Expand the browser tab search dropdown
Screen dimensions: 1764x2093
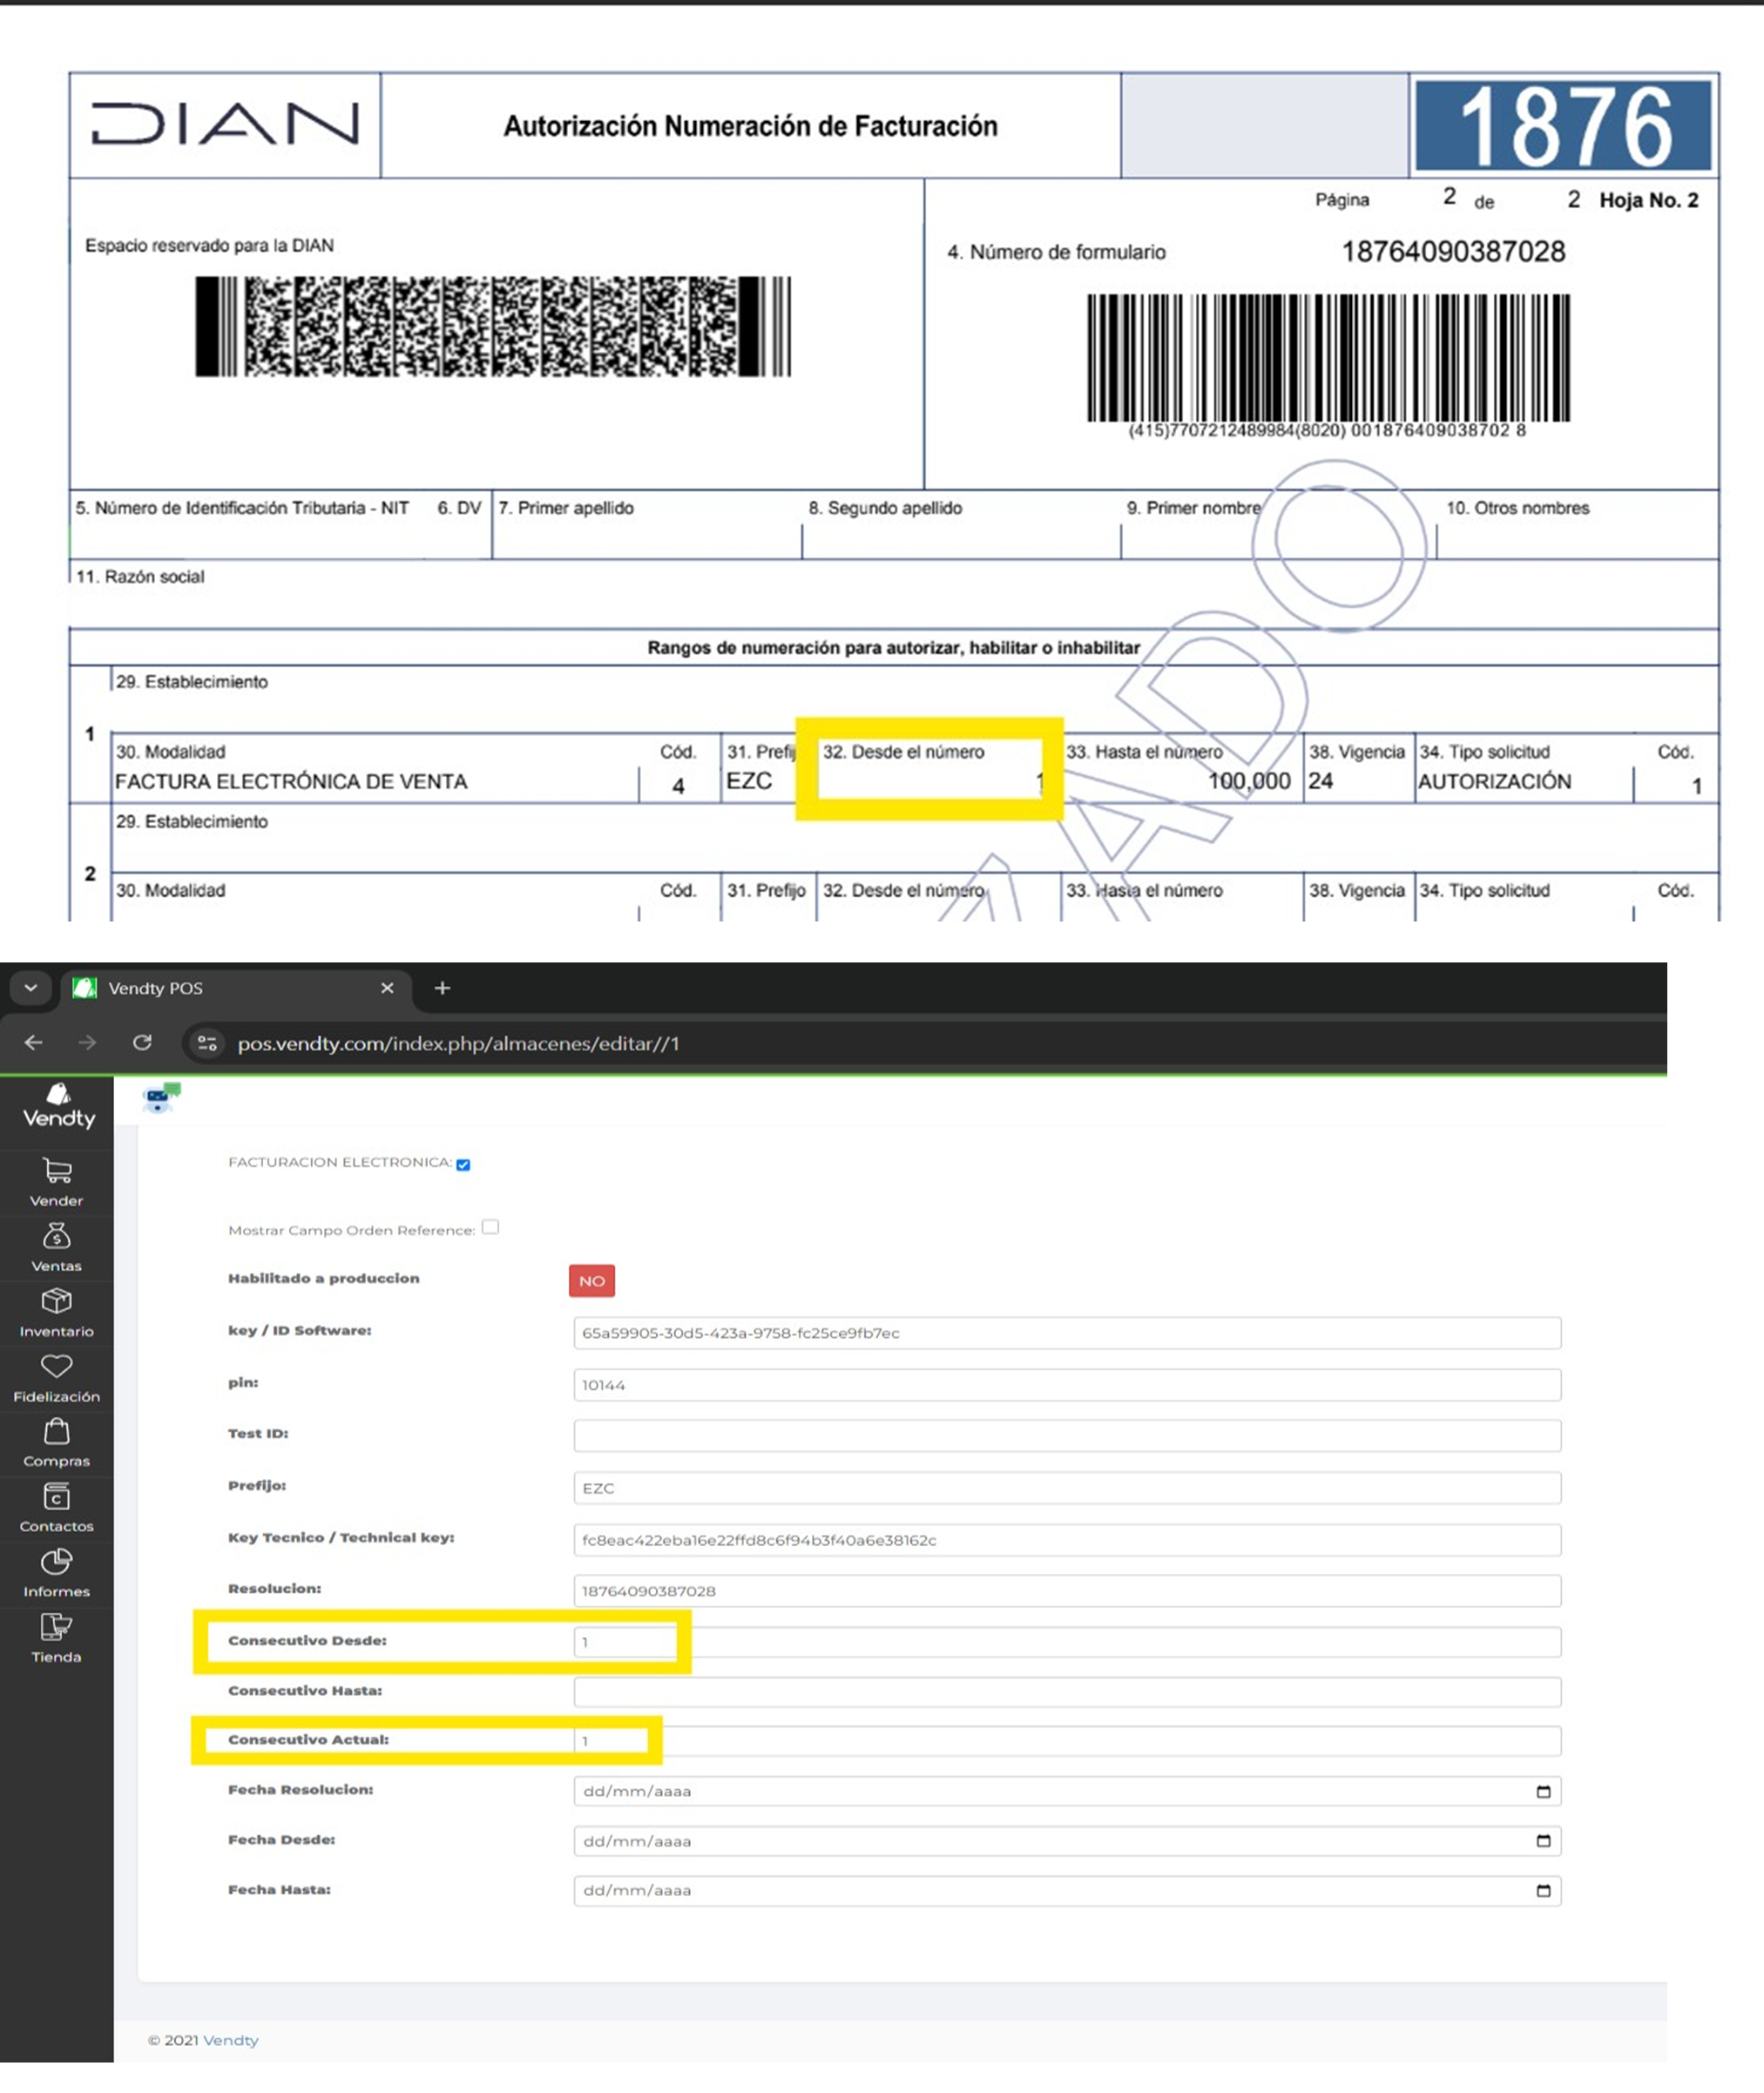[31, 988]
